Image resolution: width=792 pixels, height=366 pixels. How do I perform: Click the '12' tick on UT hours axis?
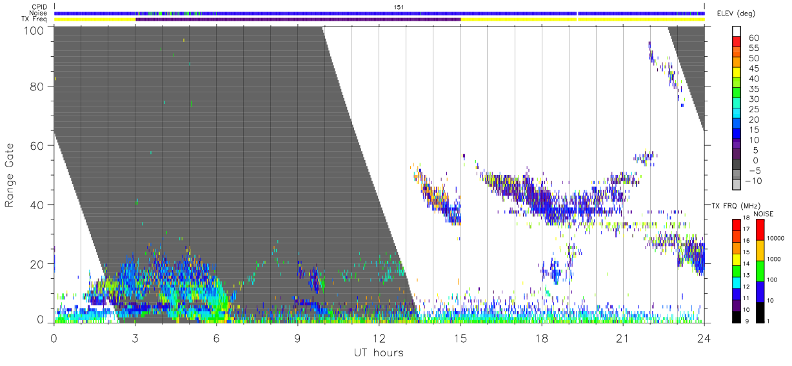click(379, 338)
